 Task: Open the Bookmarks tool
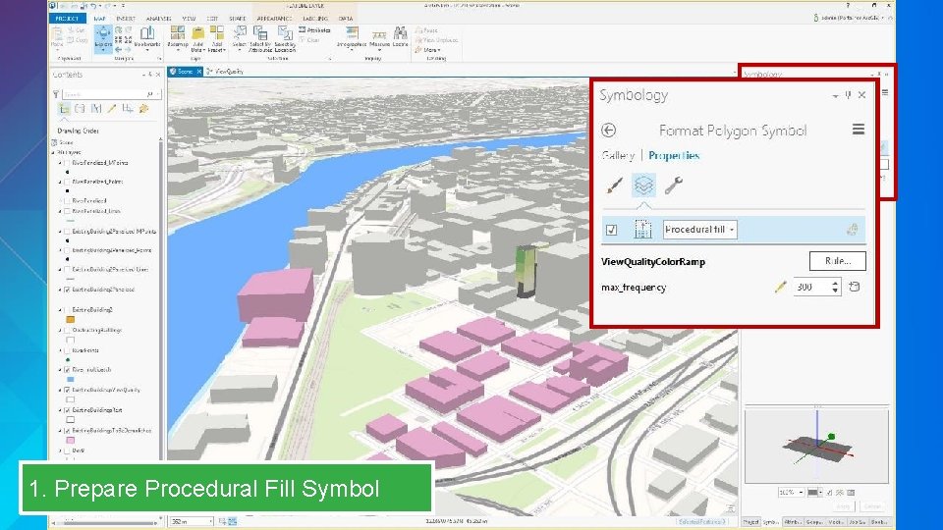[x=146, y=36]
